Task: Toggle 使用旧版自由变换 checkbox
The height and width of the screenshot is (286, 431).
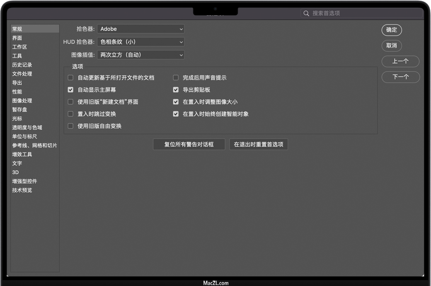Action: pyautogui.click(x=70, y=126)
